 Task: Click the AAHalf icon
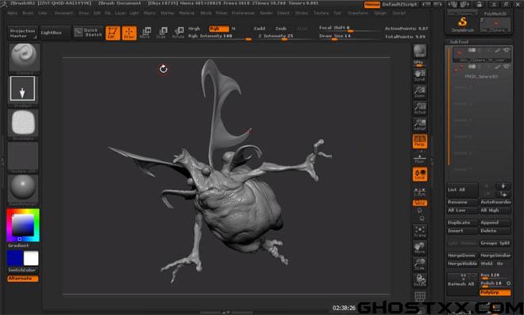tap(420, 125)
